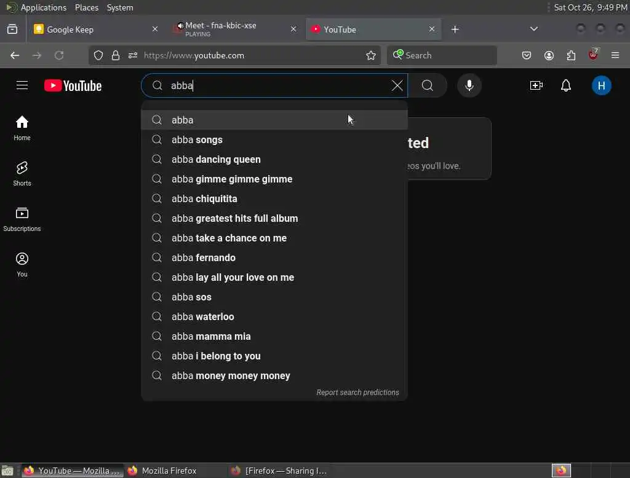Select 'abba lay all your love on me' suggestion
Screen dimensions: 630x478
274,277
